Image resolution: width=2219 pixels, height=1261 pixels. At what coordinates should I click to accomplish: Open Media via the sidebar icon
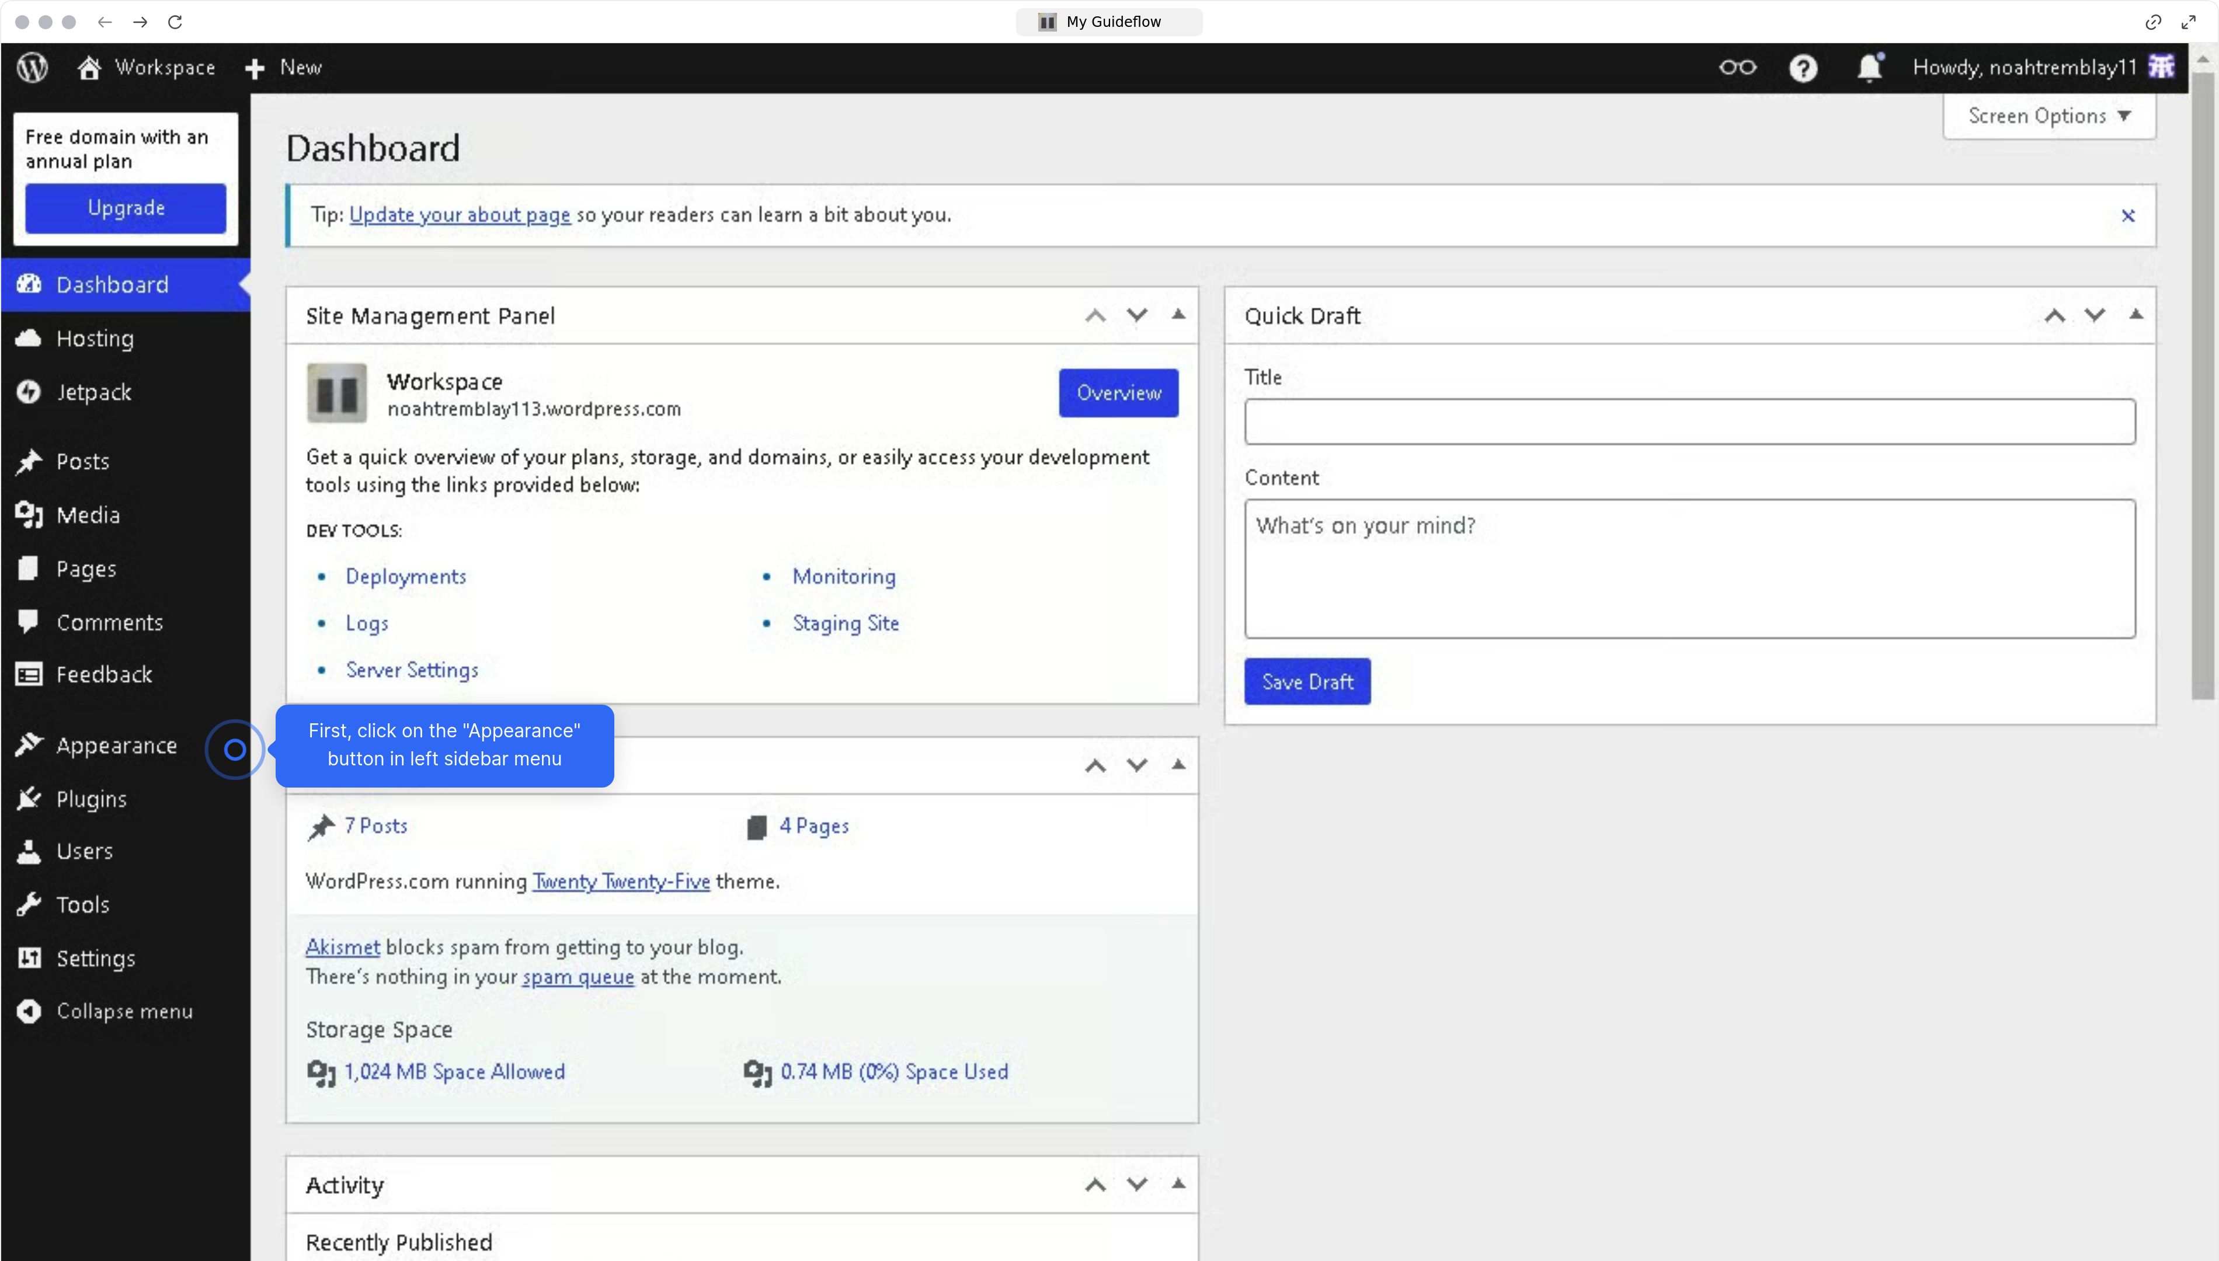point(27,514)
